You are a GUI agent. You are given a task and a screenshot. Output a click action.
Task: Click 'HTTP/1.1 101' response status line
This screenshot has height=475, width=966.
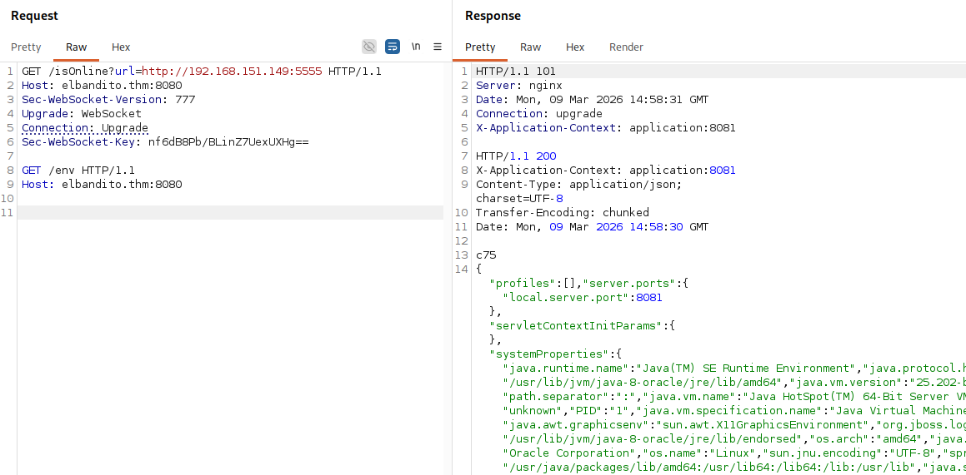[x=516, y=72]
